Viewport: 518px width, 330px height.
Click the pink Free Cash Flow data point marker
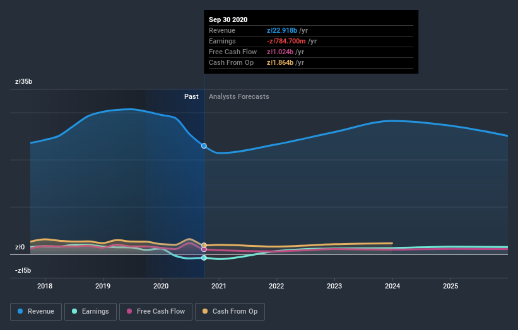204,249
